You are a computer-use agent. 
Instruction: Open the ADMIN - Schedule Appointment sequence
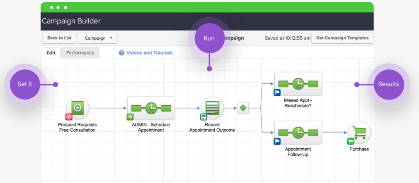151,108
